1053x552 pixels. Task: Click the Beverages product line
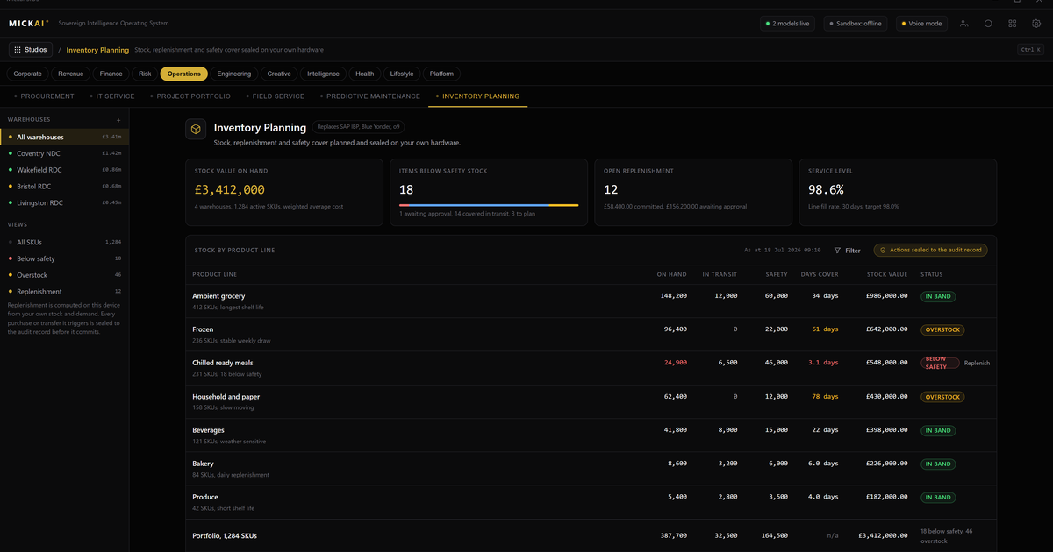pos(209,430)
